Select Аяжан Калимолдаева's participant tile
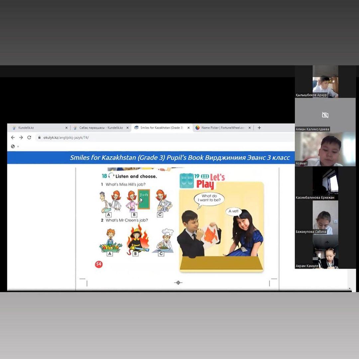Viewport: 359px width, 359px height. (325, 115)
